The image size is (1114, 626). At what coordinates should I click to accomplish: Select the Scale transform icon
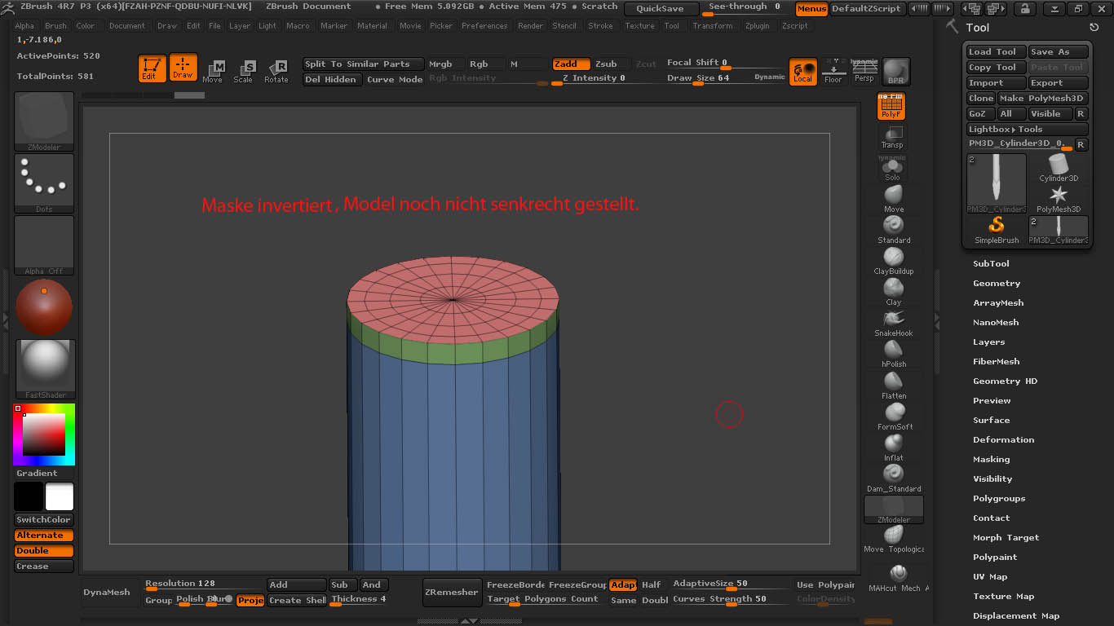[x=244, y=71]
